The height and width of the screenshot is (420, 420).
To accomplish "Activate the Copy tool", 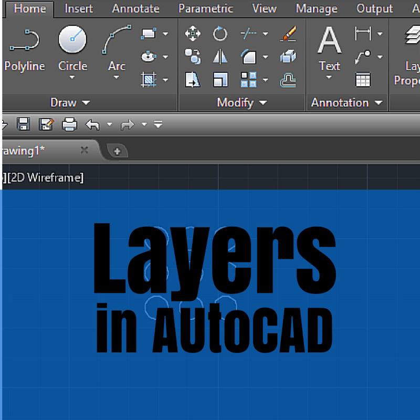I will click(193, 57).
